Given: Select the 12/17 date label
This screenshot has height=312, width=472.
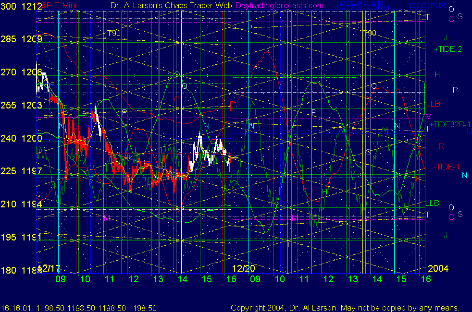Looking at the screenshot, I should (x=50, y=268).
